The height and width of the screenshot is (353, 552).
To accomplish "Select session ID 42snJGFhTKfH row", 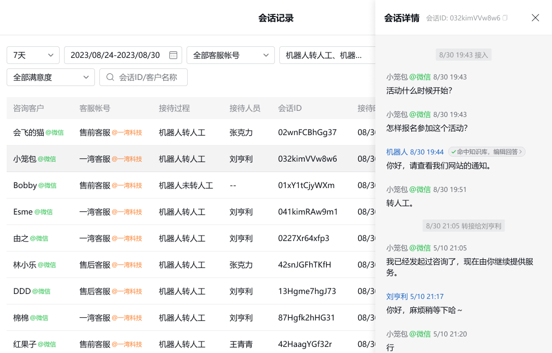I will coord(304,265).
